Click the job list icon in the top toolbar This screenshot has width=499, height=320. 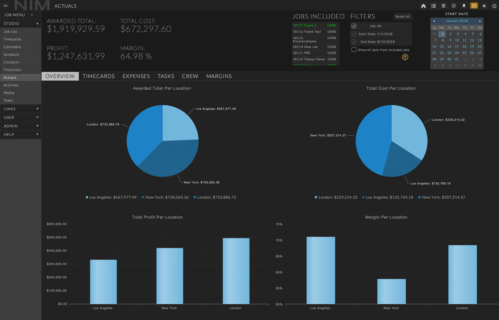[x=433, y=6]
